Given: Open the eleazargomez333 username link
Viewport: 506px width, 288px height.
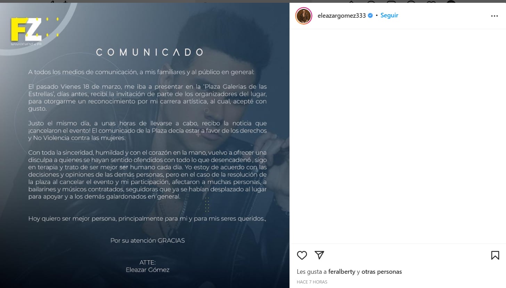Looking at the screenshot, I should click(x=342, y=16).
